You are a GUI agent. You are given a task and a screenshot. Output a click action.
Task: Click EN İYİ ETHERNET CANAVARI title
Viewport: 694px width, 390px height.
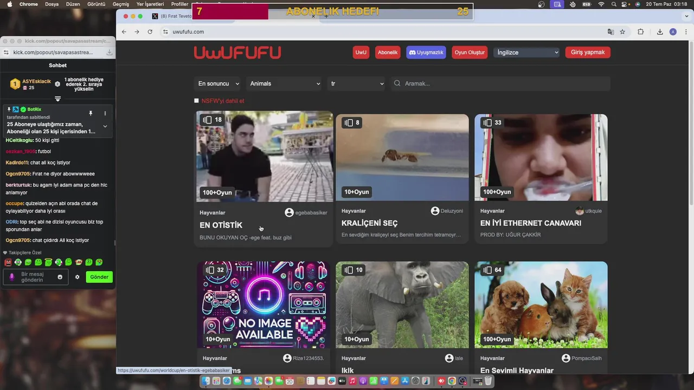(531, 223)
